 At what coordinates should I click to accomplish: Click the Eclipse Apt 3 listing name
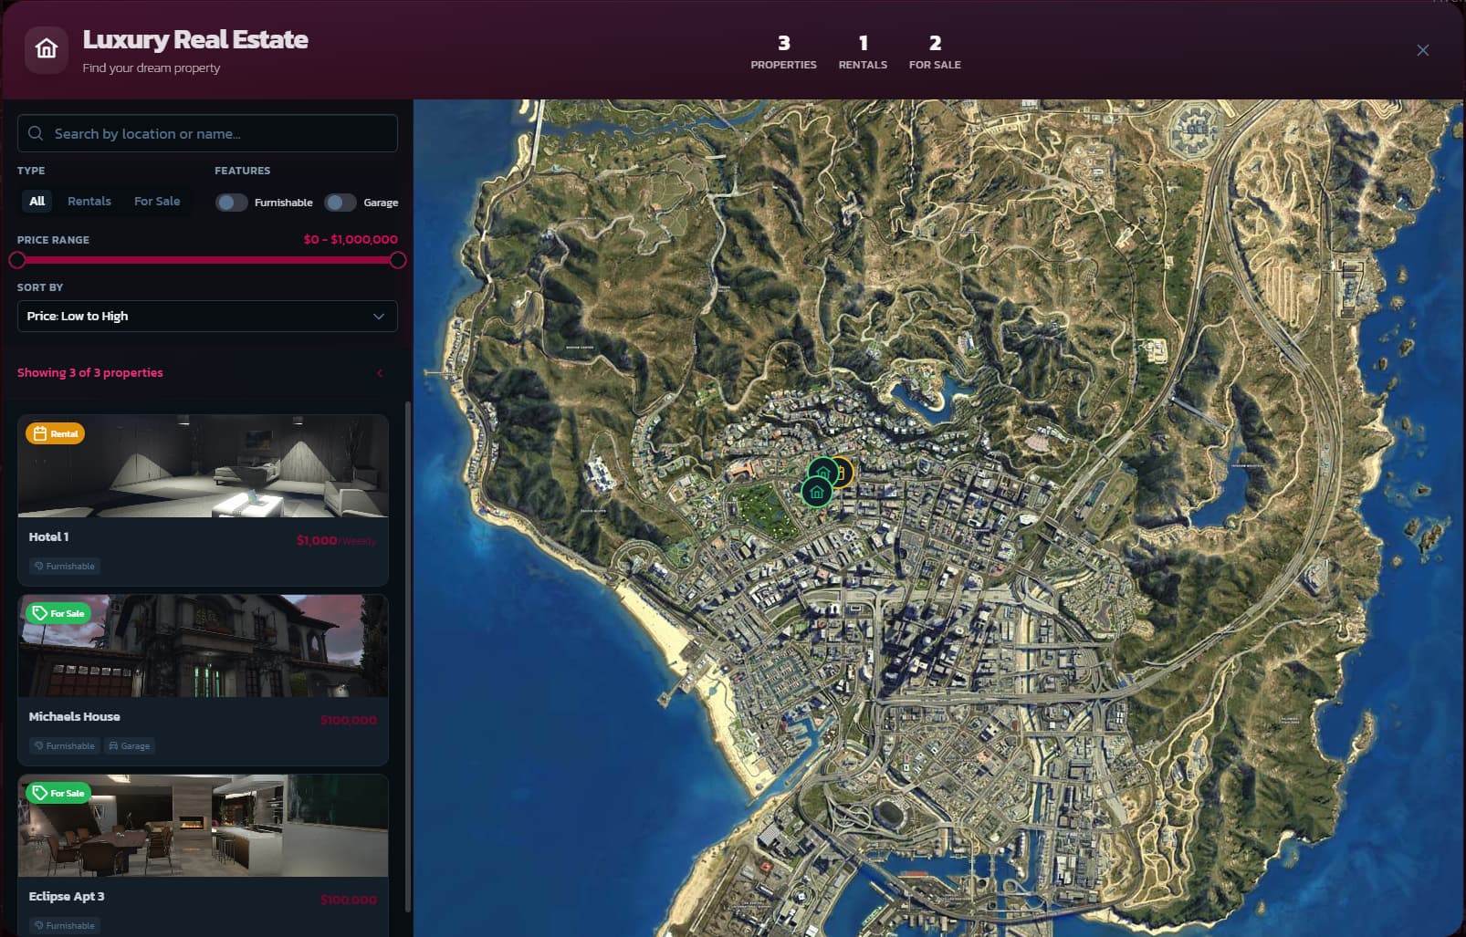click(x=67, y=896)
